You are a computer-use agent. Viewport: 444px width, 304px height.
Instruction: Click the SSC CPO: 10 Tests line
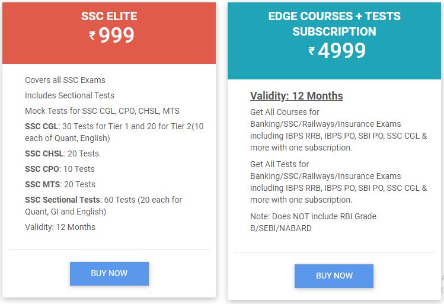pyautogui.click(x=60, y=169)
